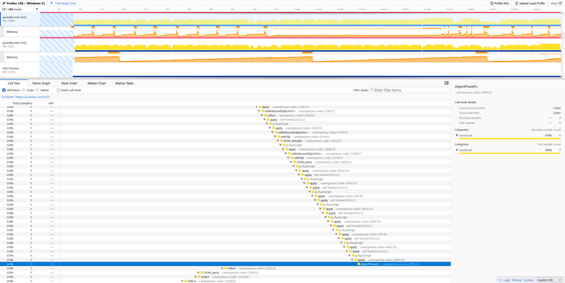Click the external-link icon next to Docs

560,3
